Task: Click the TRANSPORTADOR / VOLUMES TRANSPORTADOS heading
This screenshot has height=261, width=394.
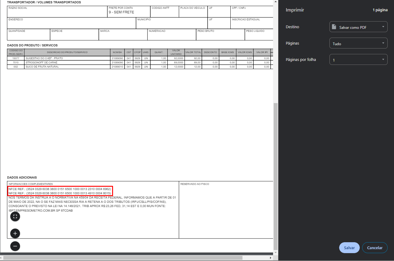Action: click(44, 2)
